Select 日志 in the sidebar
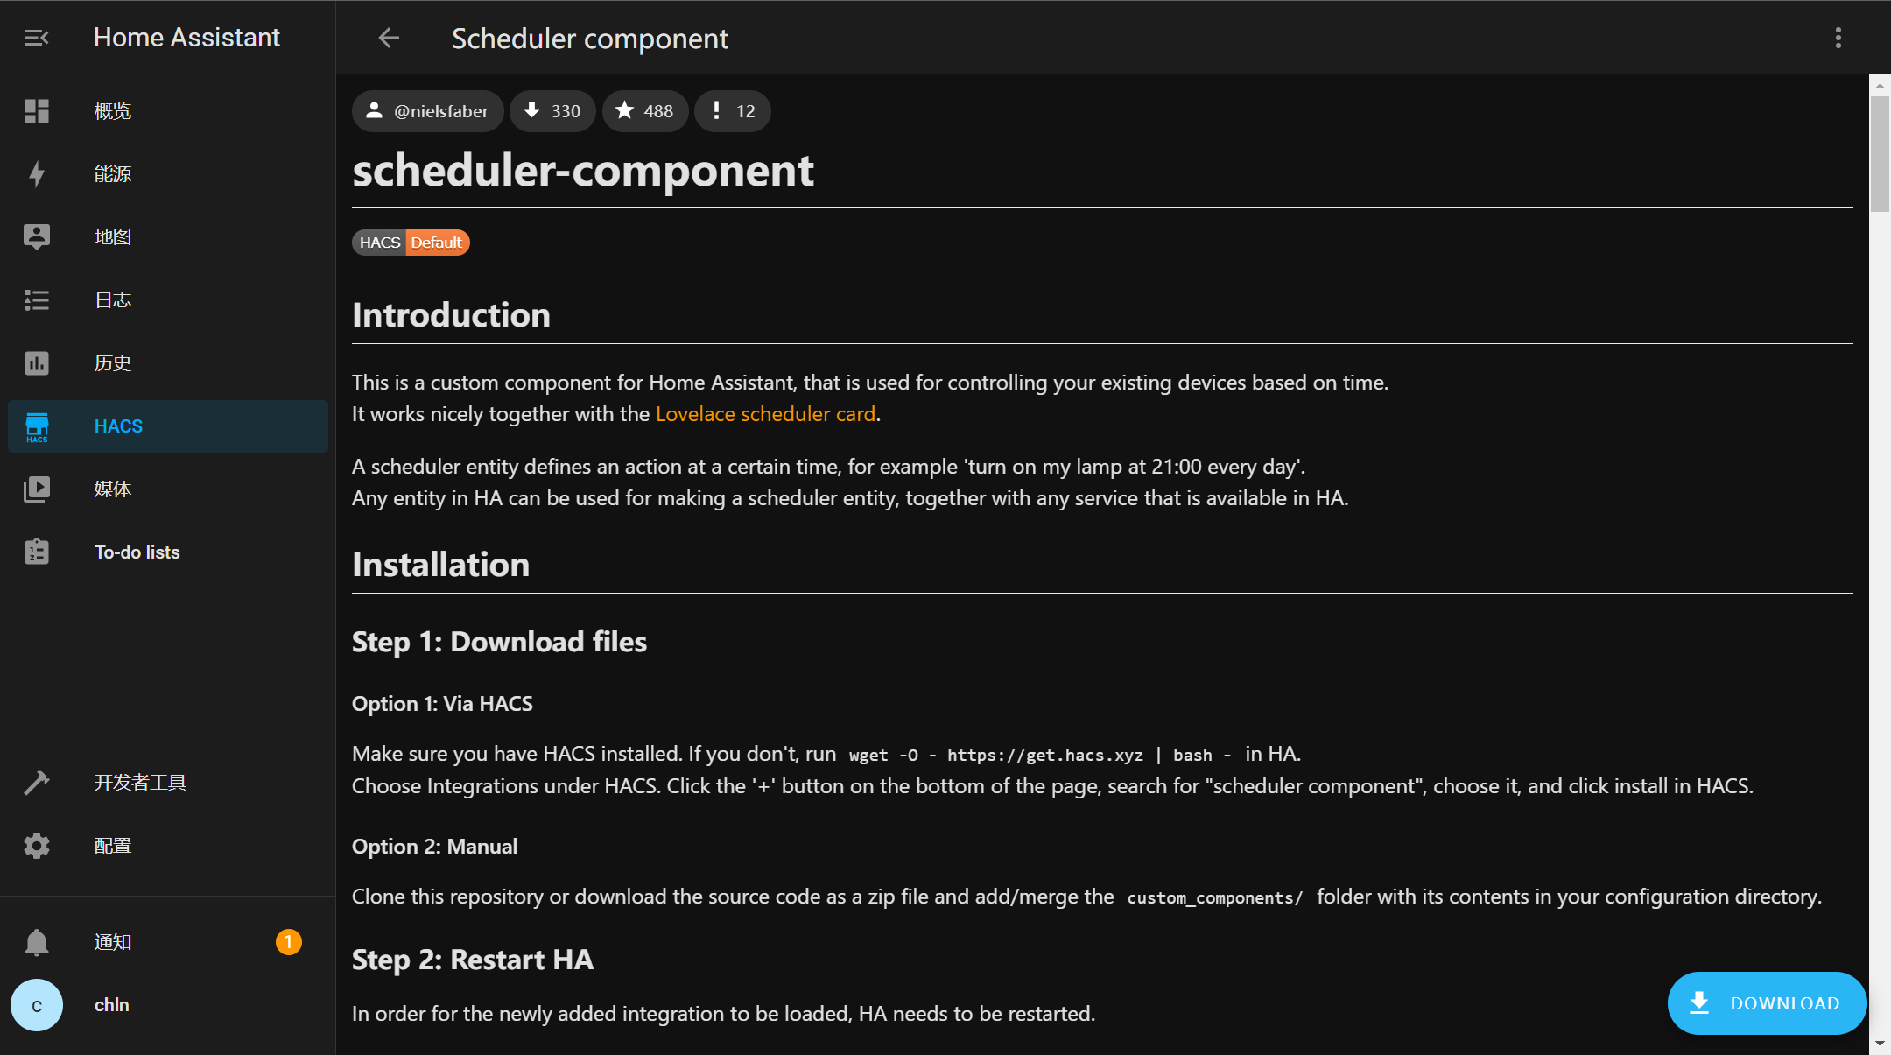The image size is (1891, 1055). click(x=168, y=300)
